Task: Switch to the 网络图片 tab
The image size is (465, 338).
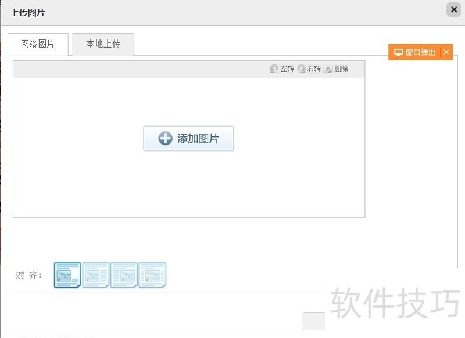Action: click(x=38, y=44)
